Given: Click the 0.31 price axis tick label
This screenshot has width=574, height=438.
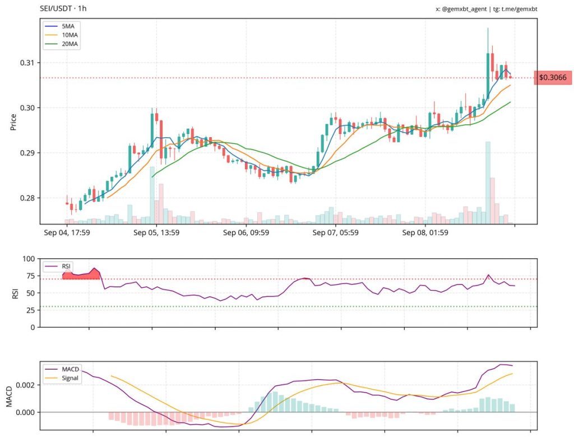Looking at the screenshot, I should pyautogui.click(x=26, y=63).
